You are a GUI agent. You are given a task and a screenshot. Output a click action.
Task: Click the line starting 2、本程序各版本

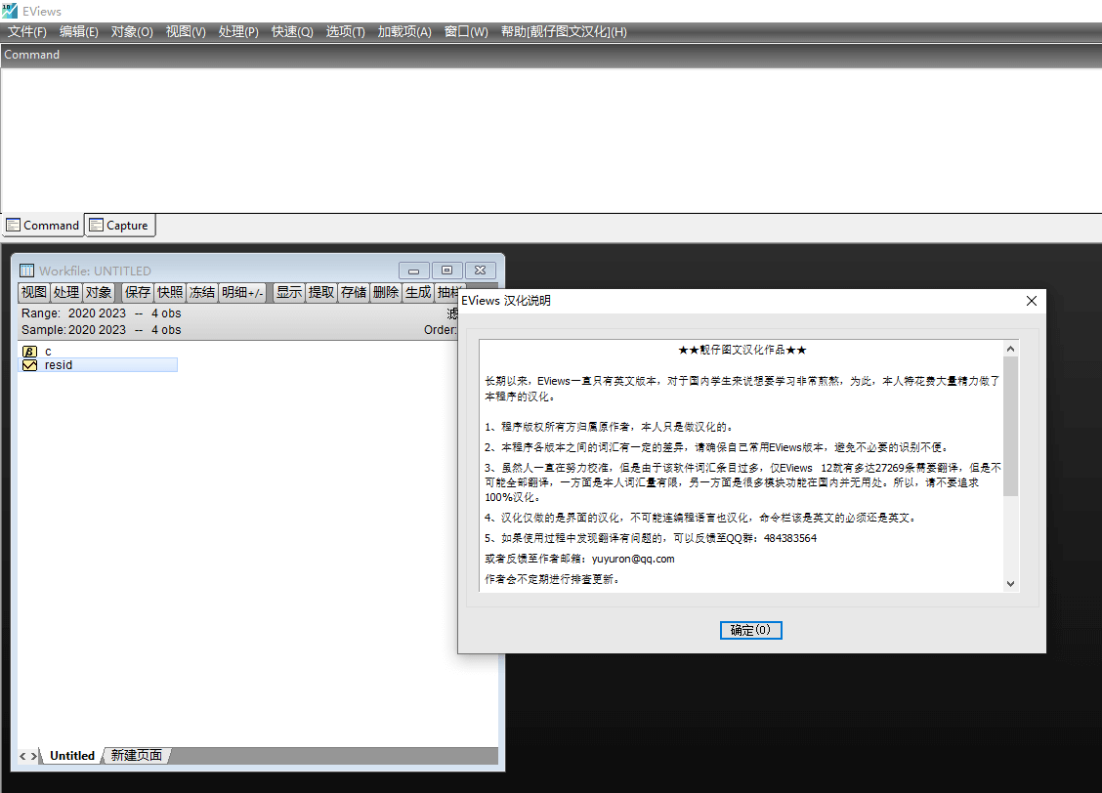click(x=718, y=447)
